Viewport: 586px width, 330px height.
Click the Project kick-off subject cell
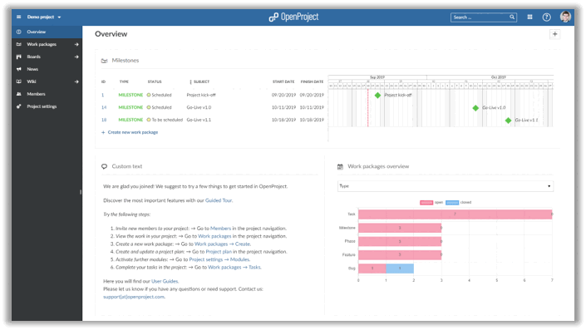point(201,95)
